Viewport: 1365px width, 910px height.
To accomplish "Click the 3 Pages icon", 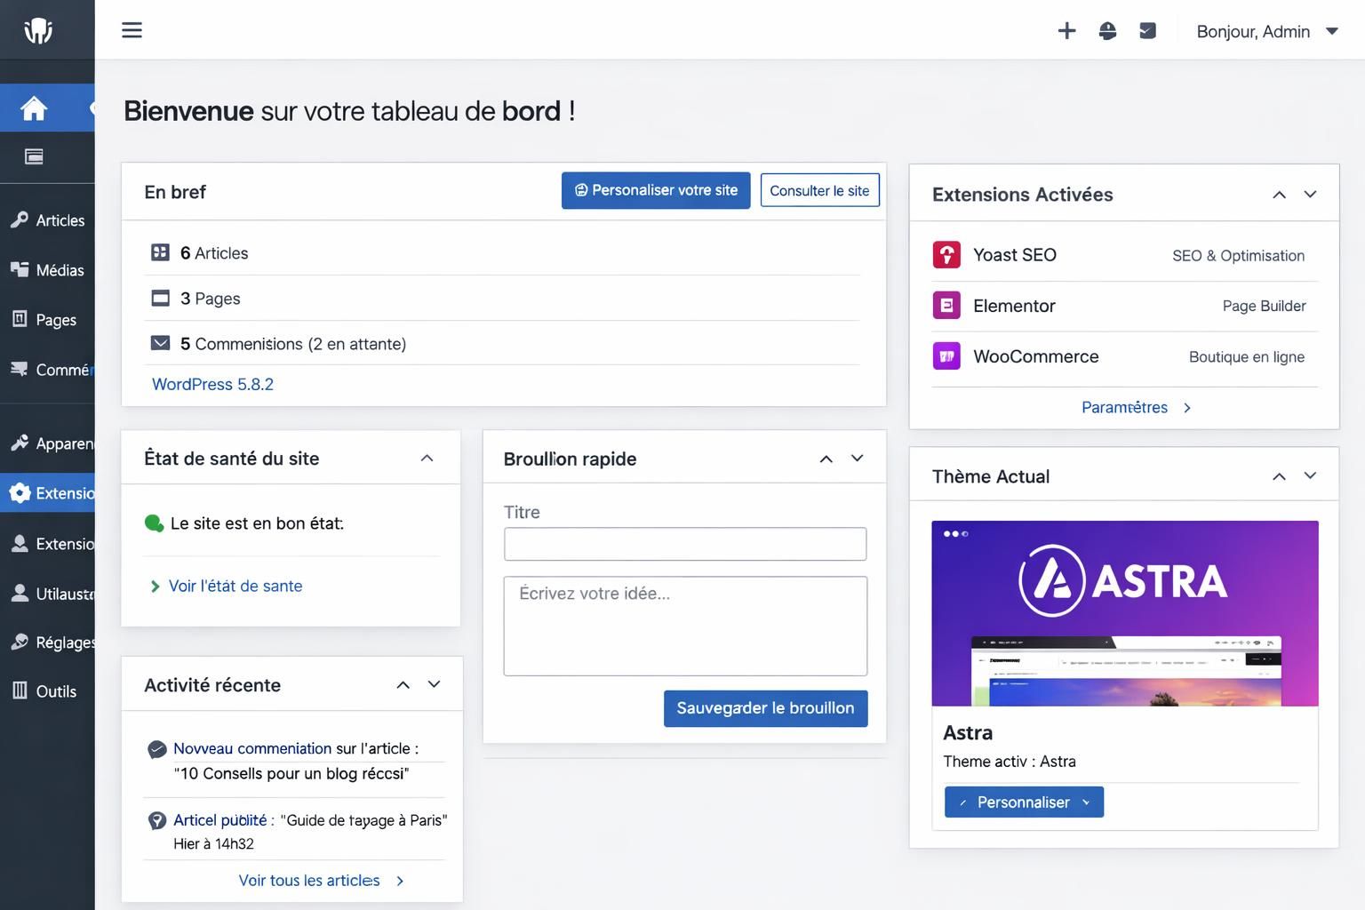I will tap(160, 298).
